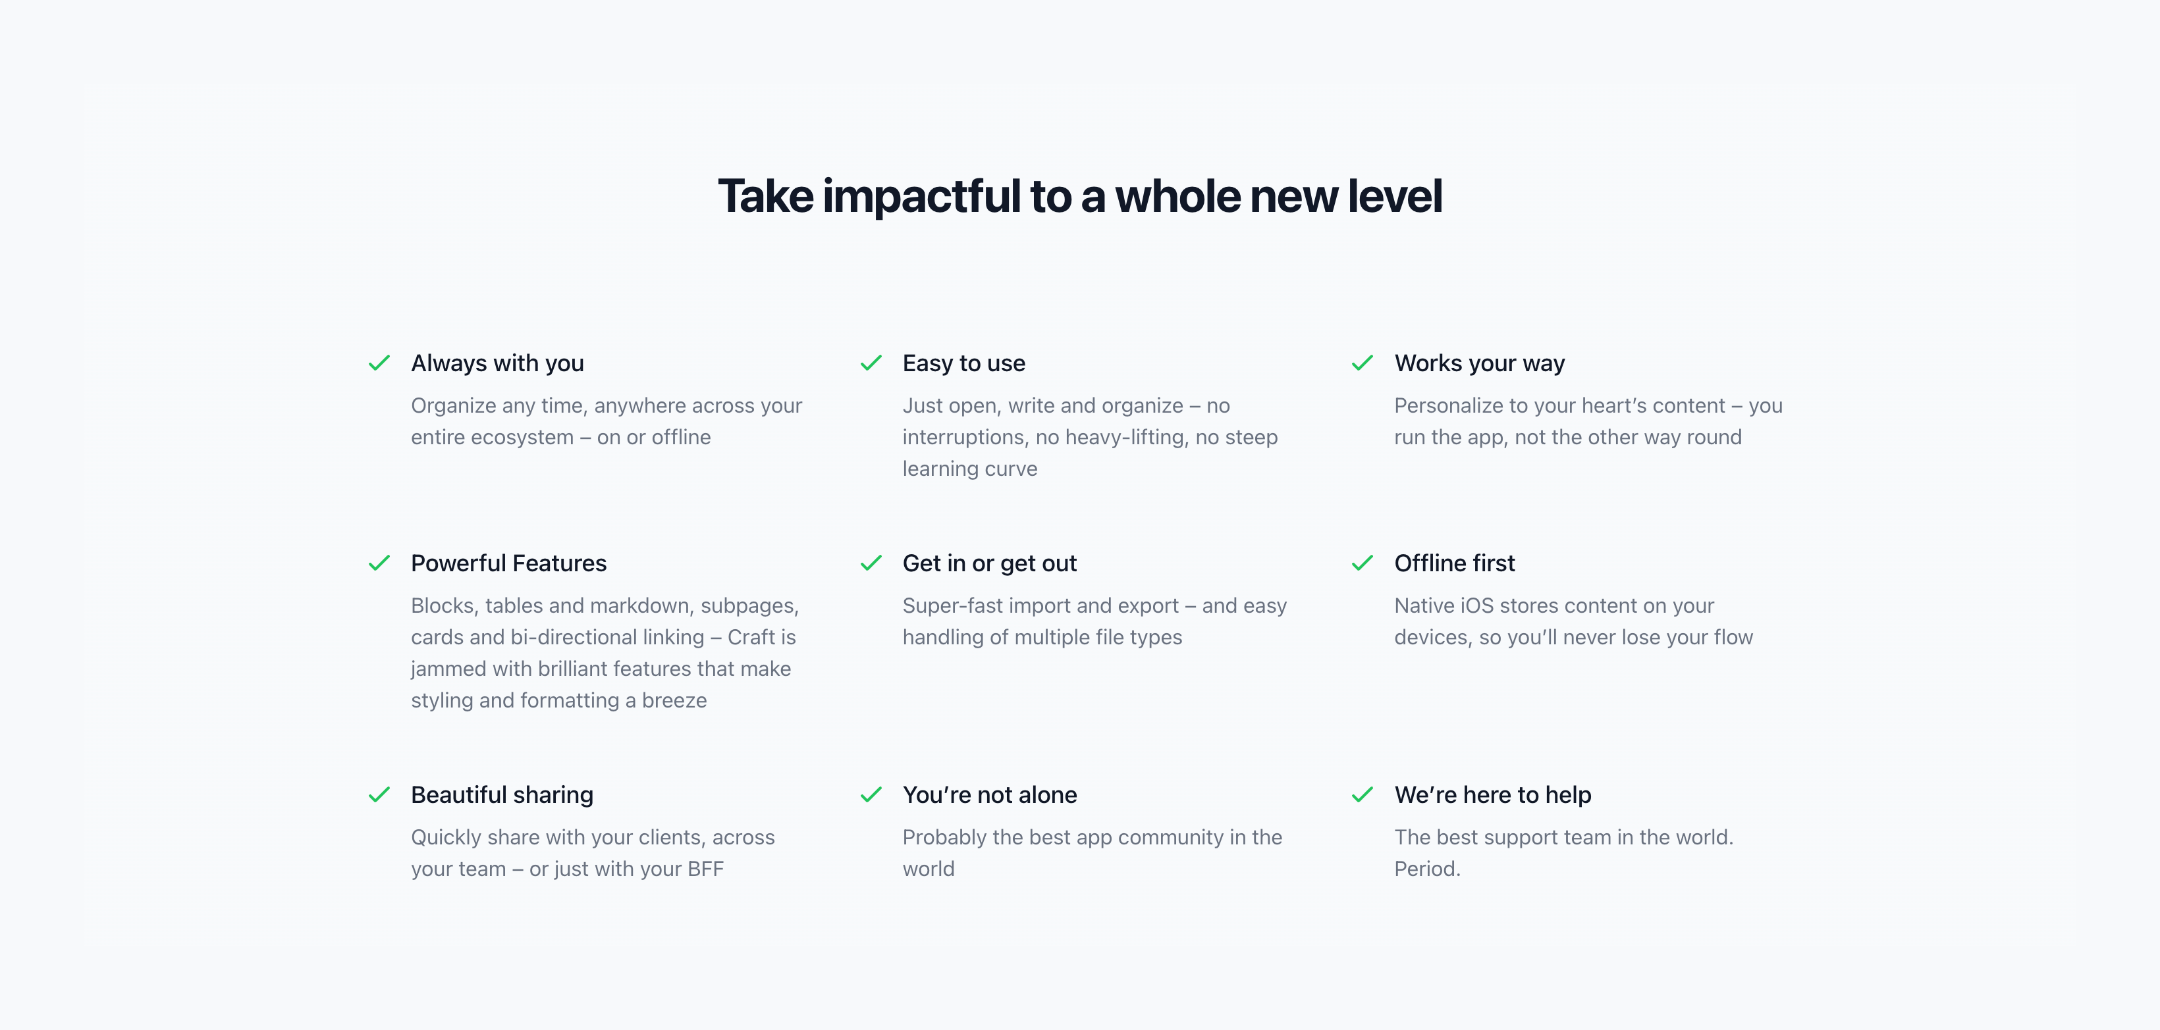Screen dimensions: 2160x1030
Task: Select the Easy to use title
Action: [x=963, y=363]
